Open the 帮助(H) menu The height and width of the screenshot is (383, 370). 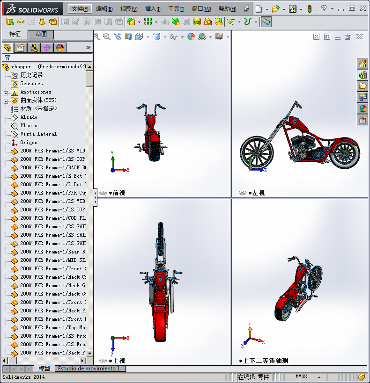(227, 9)
